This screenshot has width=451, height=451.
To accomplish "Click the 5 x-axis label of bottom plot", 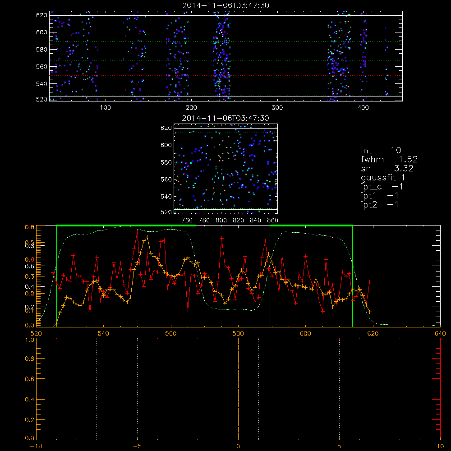I will click(340, 446).
